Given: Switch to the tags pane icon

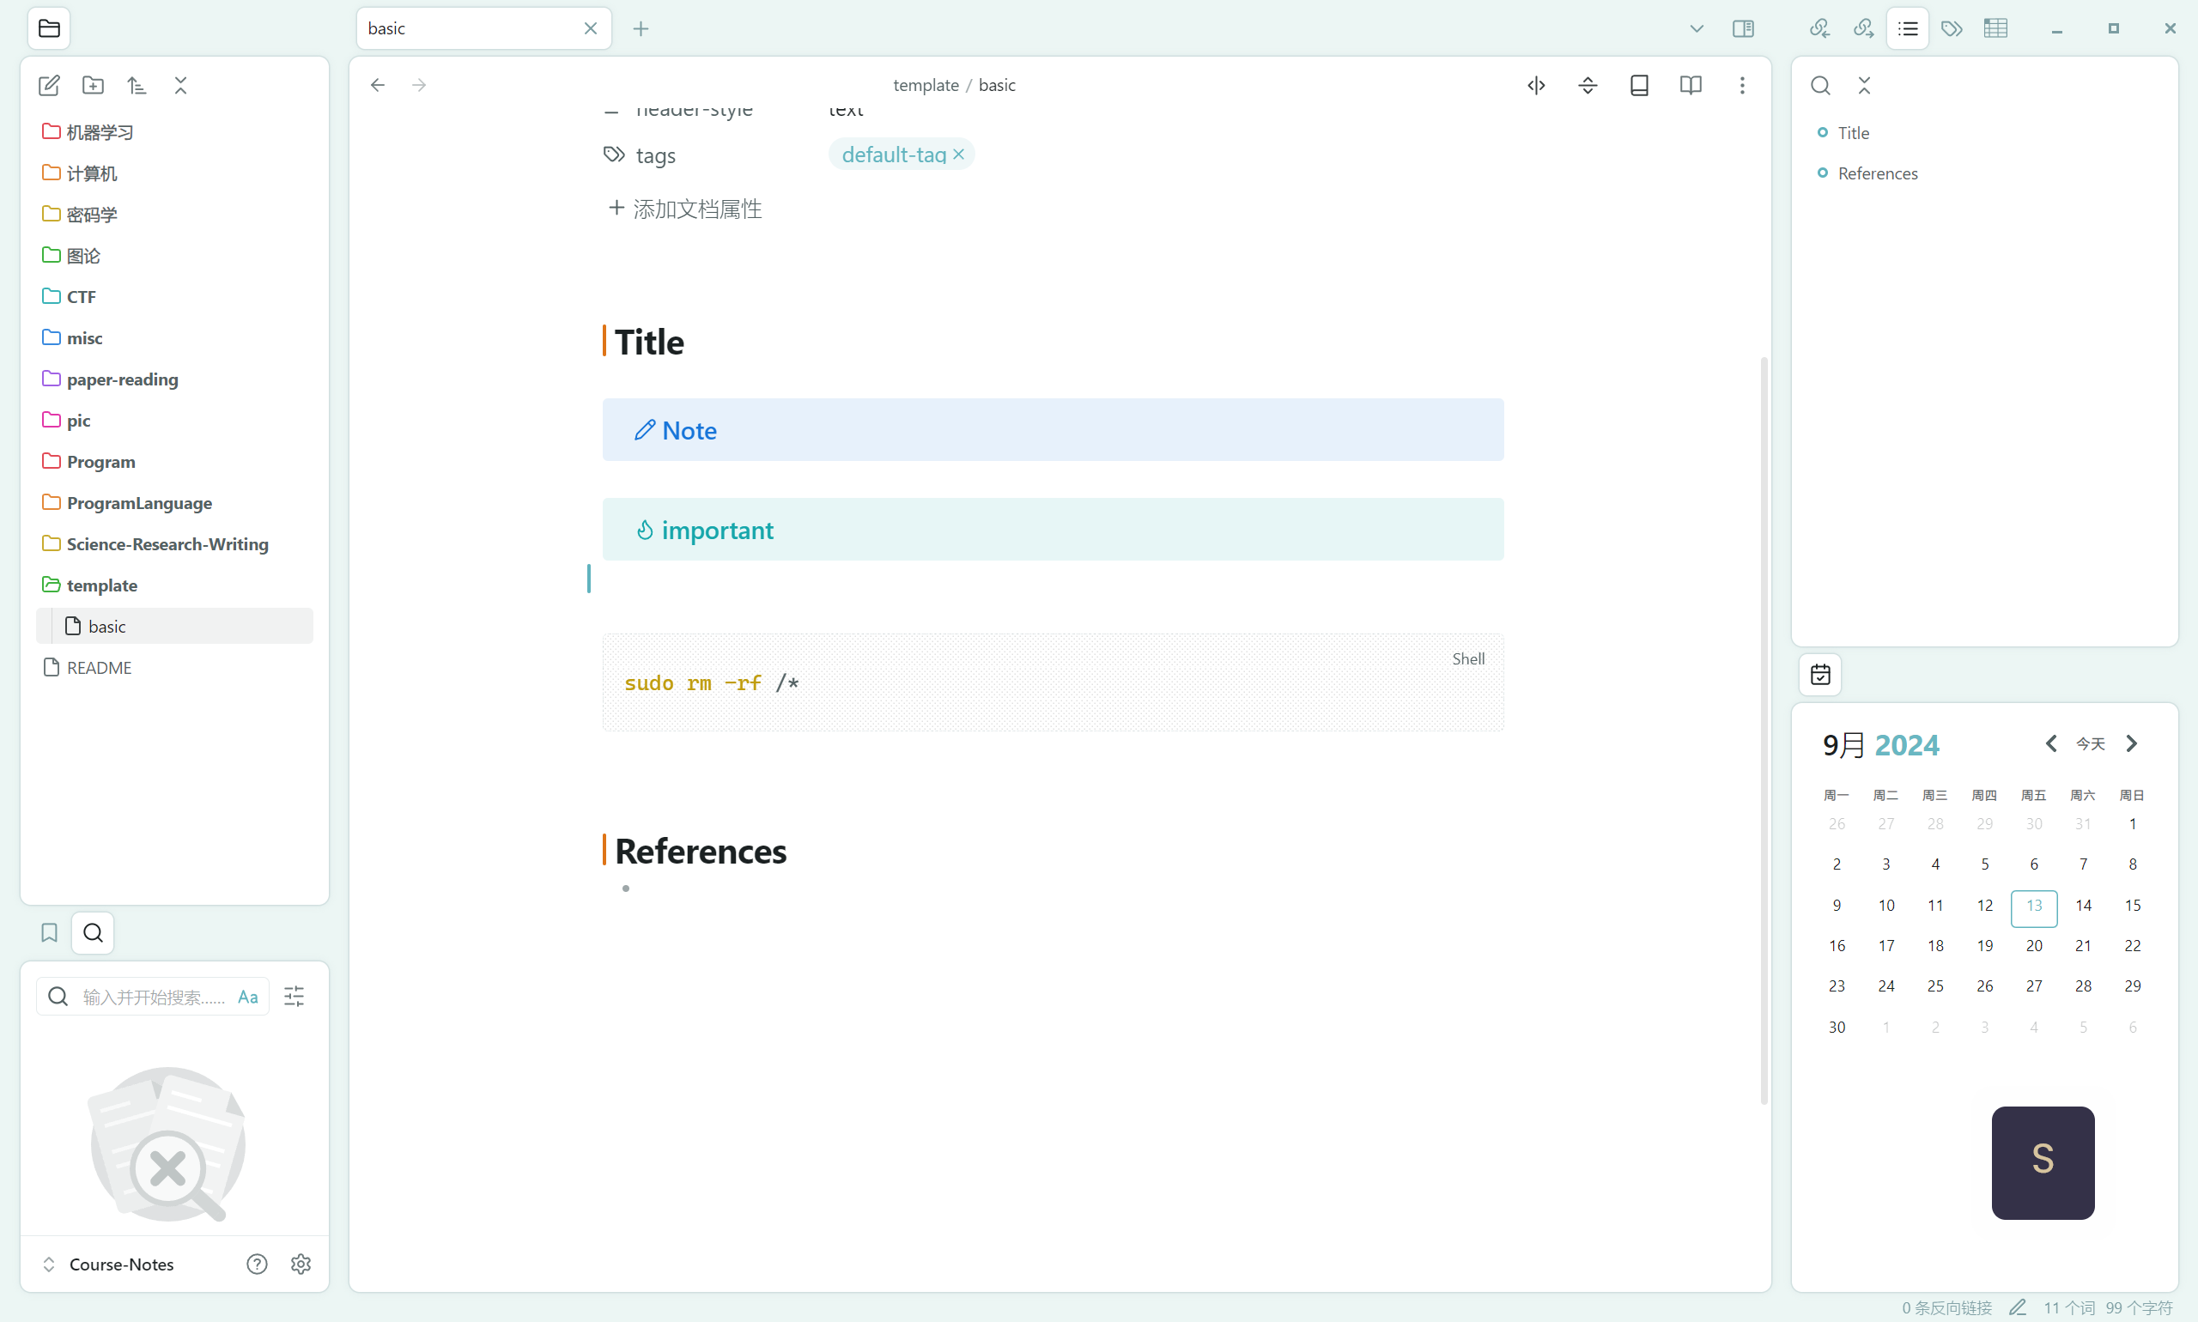Looking at the screenshot, I should [1952, 28].
